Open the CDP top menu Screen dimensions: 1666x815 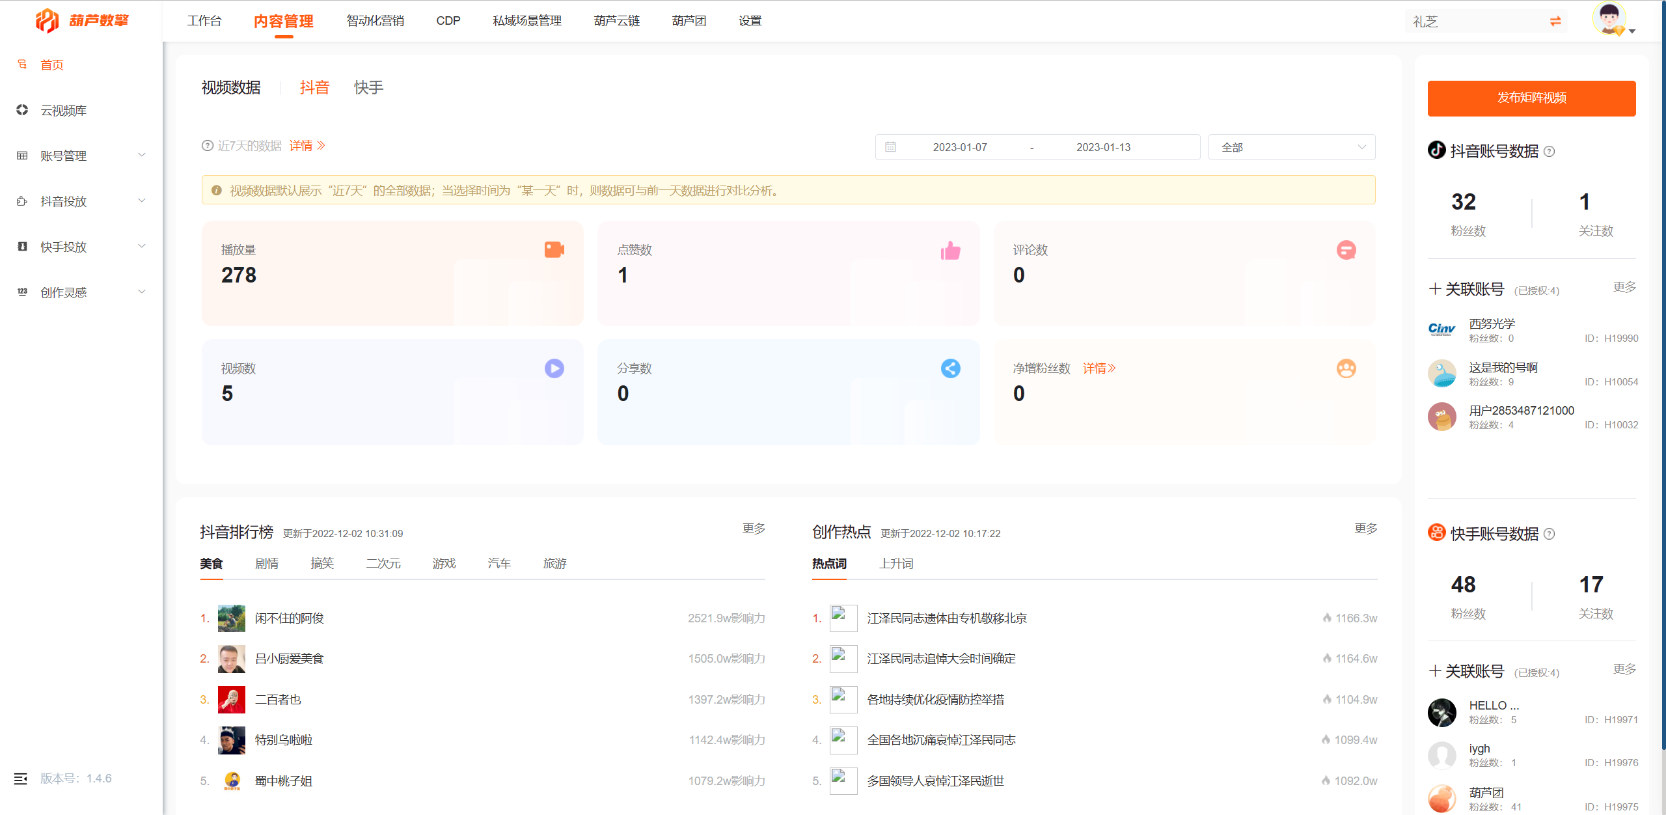click(x=448, y=21)
